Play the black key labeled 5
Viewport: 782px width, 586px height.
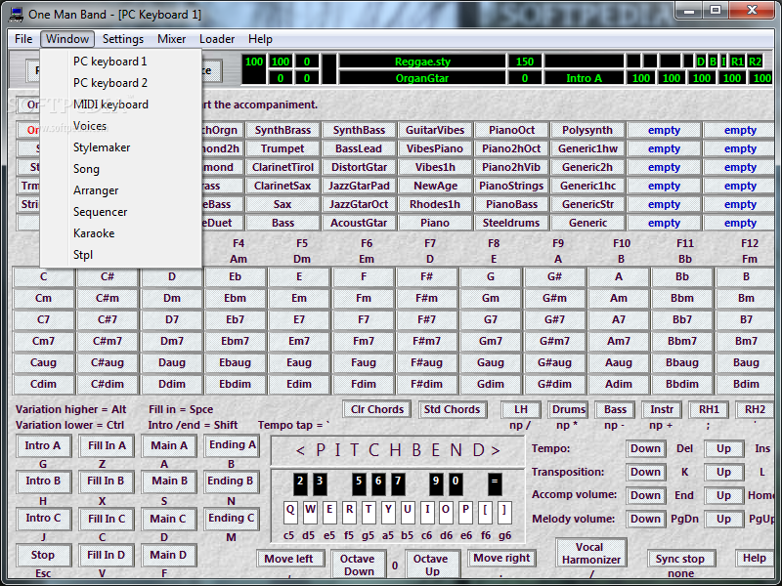[359, 483]
